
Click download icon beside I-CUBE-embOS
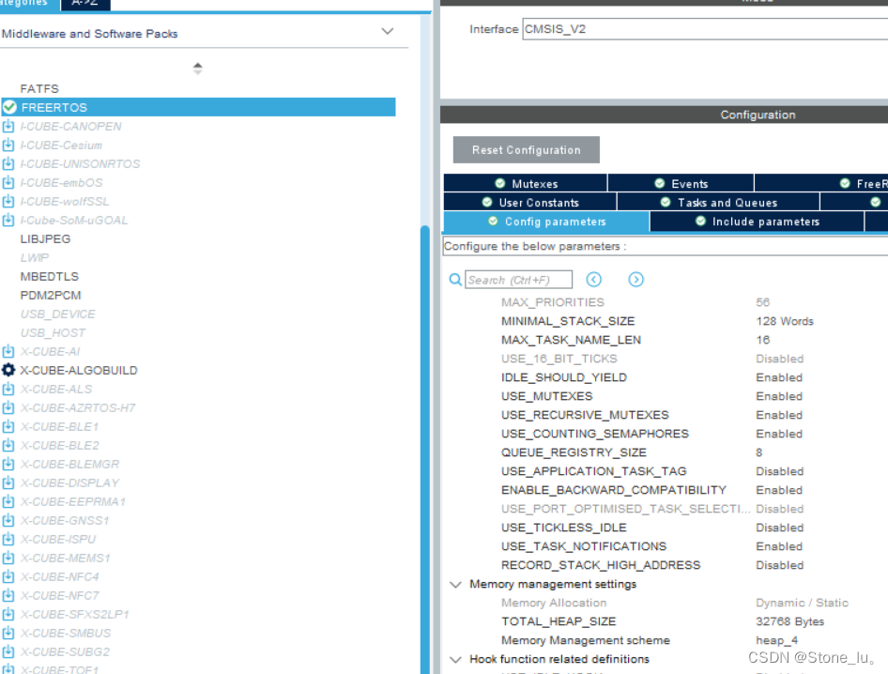tap(8, 182)
